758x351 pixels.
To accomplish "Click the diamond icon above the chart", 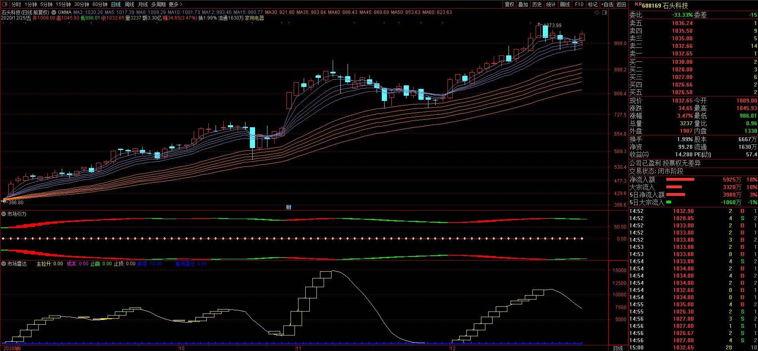I will (597, 13).
